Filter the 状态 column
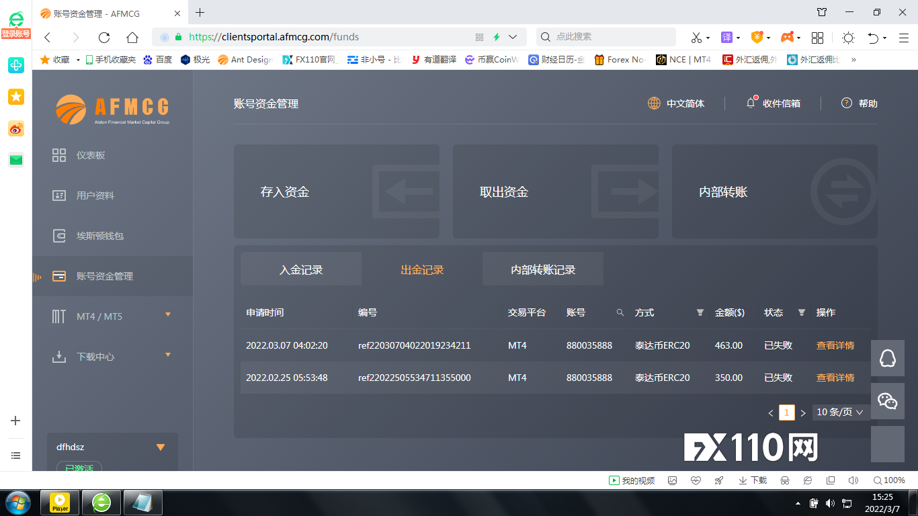This screenshot has height=516, width=918. (x=801, y=312)
